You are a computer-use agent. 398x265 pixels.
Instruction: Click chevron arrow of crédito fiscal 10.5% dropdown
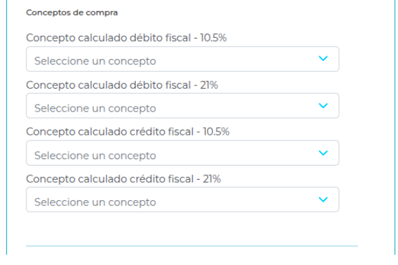(323, 153)
